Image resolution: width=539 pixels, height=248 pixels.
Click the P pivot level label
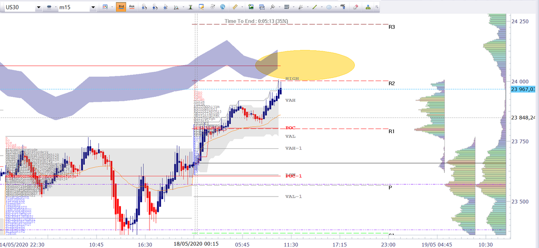[x=390, y=187]
